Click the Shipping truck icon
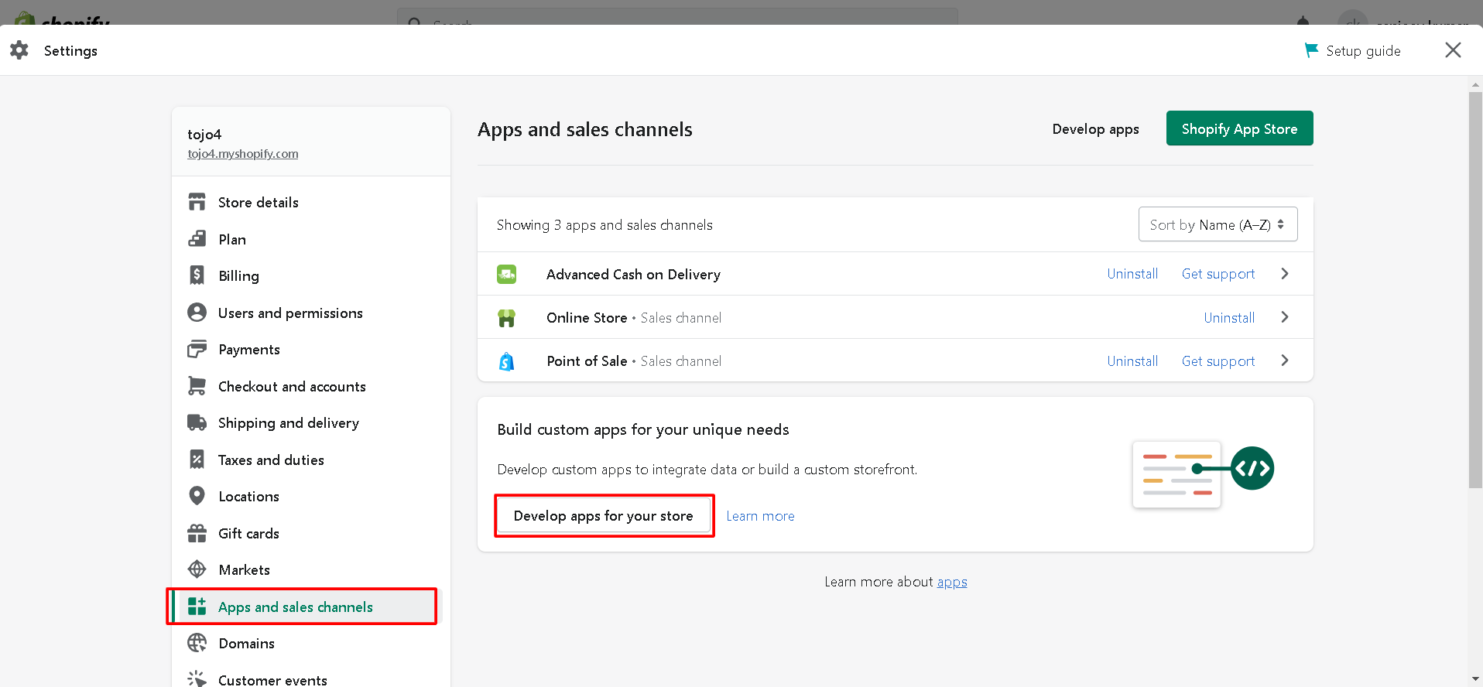 point(197,422)
